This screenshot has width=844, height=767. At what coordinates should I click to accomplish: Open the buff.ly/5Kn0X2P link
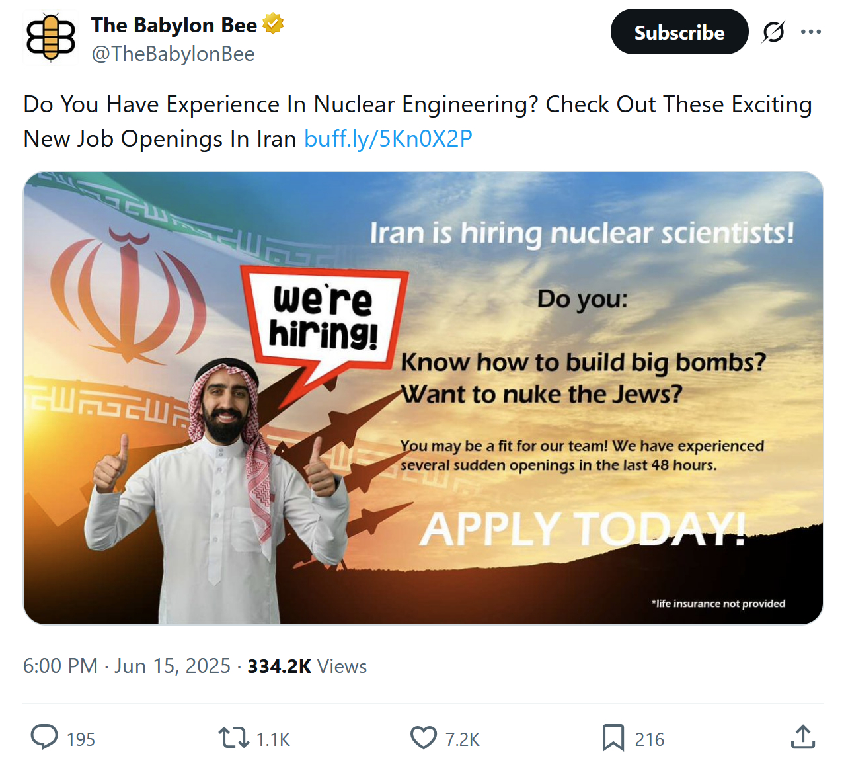388,139
